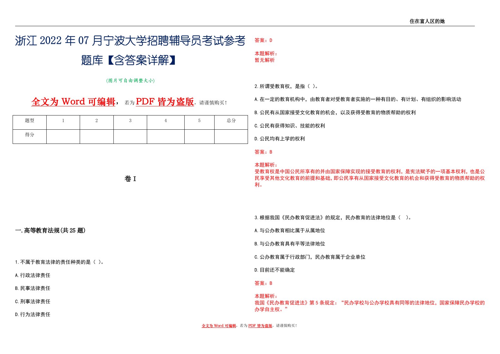Click the 答案：B under question 3

pos(263,283)
